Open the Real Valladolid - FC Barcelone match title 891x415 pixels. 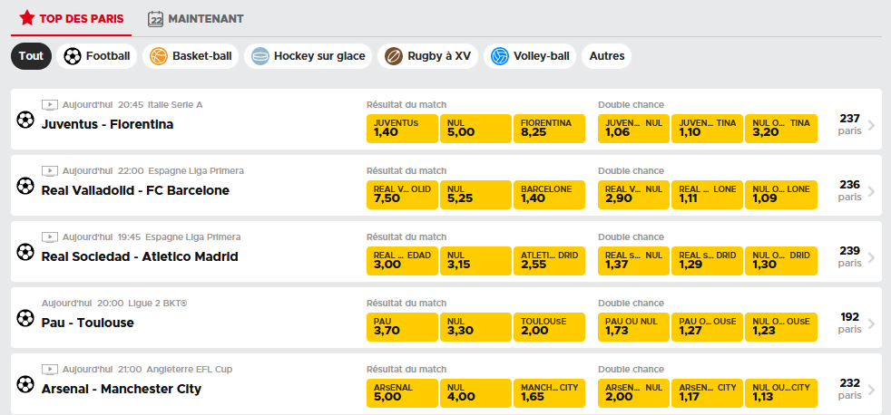[135, 191]
